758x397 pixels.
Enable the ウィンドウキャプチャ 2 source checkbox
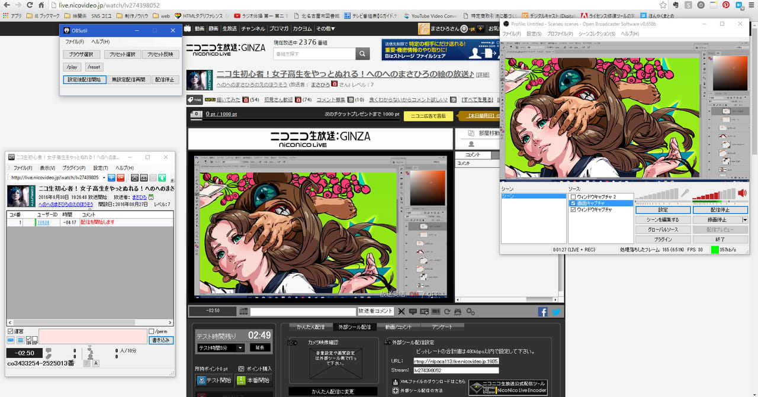(x=573, y=196)
